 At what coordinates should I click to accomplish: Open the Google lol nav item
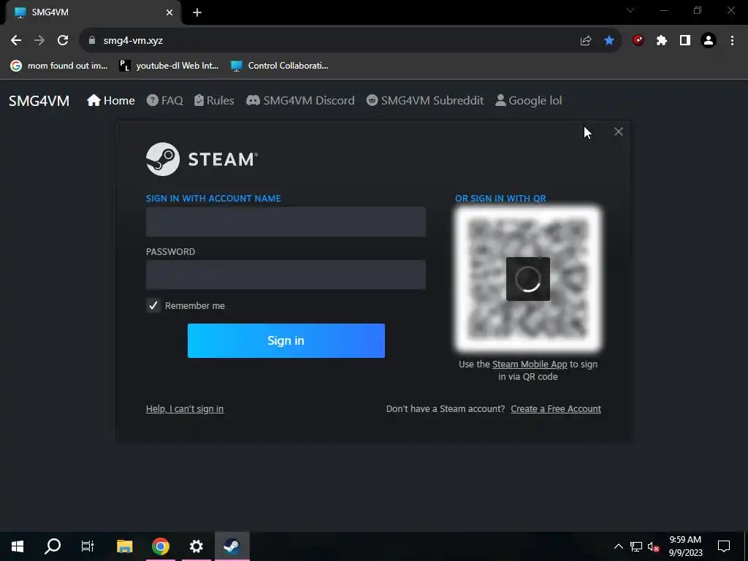coord(529,101)
